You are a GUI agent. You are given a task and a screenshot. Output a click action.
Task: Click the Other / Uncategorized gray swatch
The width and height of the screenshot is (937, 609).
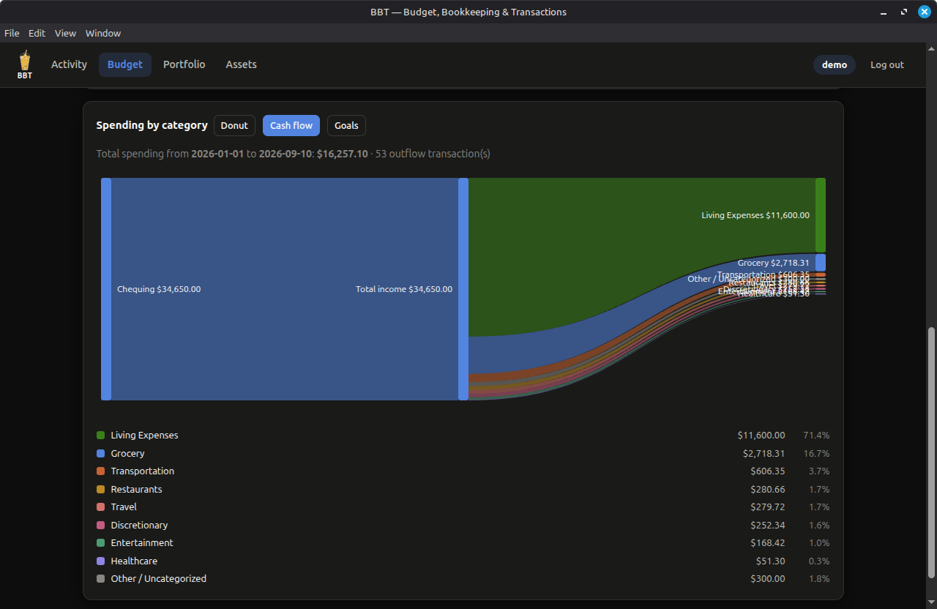[x=101, y=578]
